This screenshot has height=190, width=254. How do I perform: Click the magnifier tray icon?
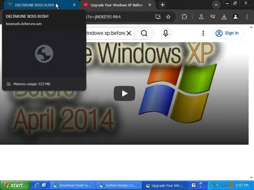point(231,185)
